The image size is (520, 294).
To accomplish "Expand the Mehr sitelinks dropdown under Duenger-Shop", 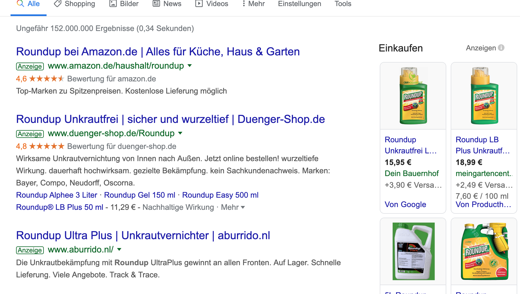I will pyautogui.click(x=233, y=207).
